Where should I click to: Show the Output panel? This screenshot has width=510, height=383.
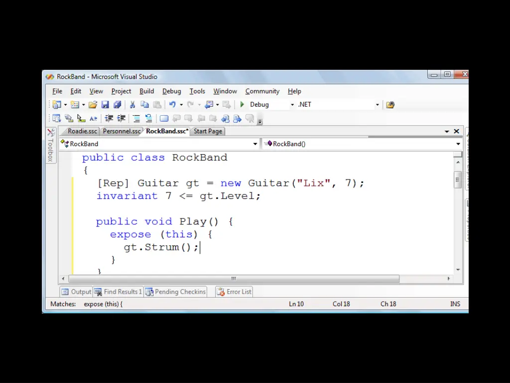[76, 292]
